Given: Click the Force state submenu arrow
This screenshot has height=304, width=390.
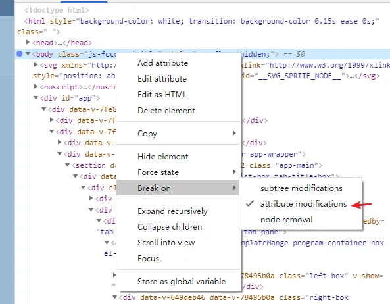Looking at the screenshot, I should (x=234, y=172).
